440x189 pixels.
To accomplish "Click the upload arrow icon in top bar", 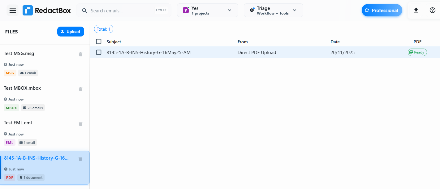I will (416, 10).
